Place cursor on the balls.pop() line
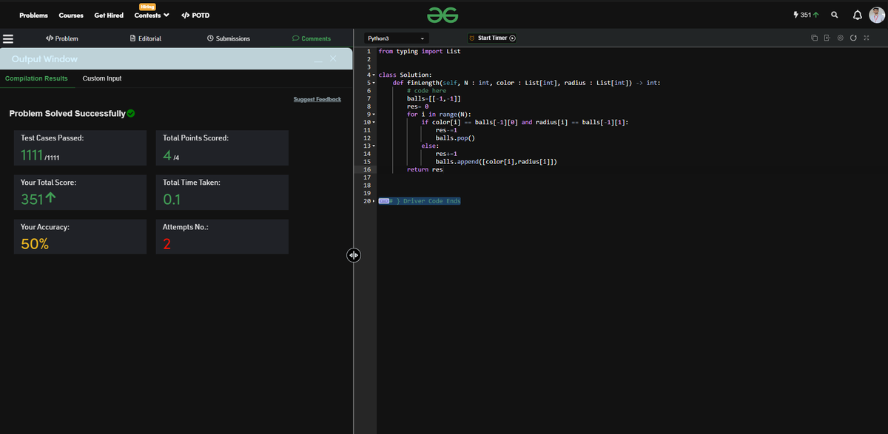This screenshot has height=434, width=888. tap(454, 138)
